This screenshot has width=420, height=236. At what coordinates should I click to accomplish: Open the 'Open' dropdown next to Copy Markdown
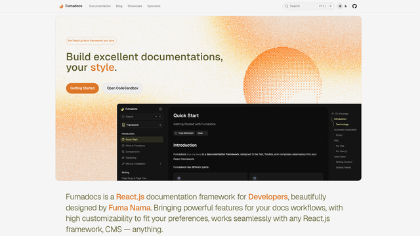point(202,133)
